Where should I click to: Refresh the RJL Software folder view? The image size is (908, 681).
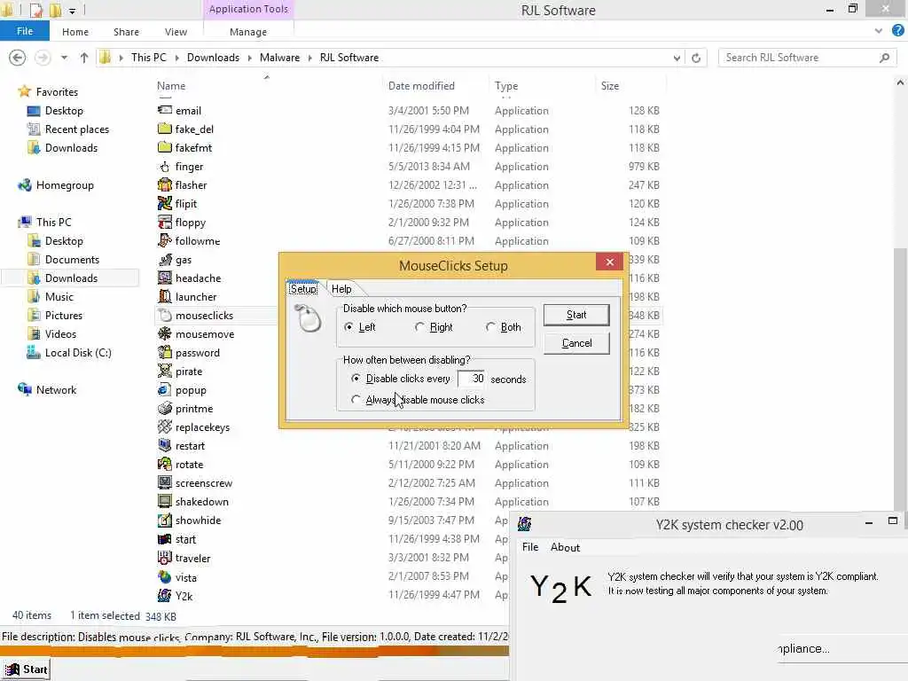[x=696, y=58]
